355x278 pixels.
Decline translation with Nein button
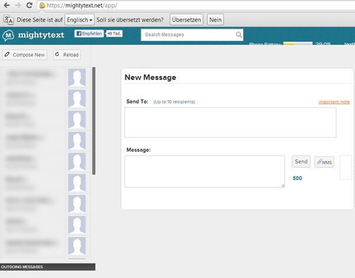coord(215,20)
